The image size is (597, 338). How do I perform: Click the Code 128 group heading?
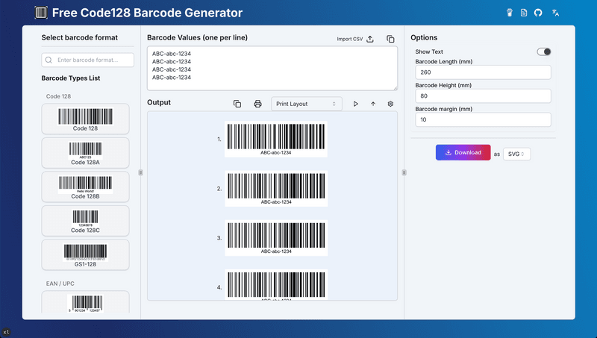(58, 96)
